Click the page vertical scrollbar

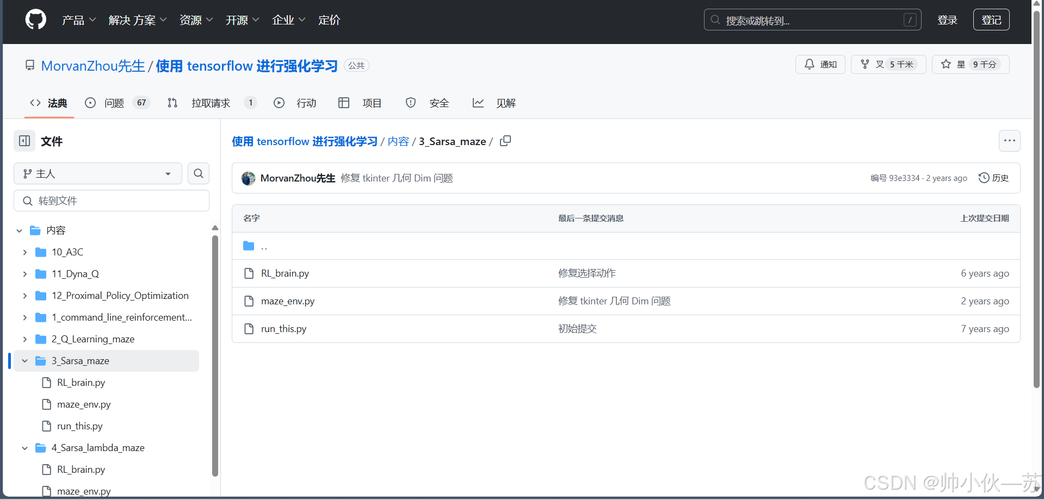click(1037, 198)
